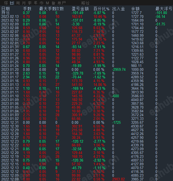Select the 2022.12.27 date row
The image size is (173, 181).
10,138
